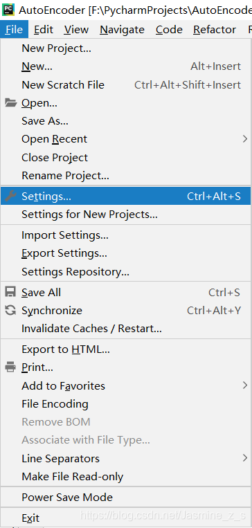Toggle Power Save Mode
Screen dimensions: 252x528
coord(126,498)
